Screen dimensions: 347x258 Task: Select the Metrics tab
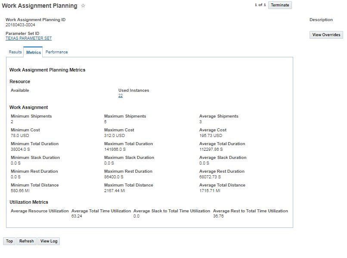pos(33,53)
